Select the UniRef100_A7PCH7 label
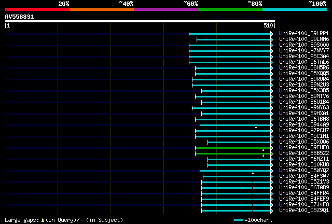 click(x=304, y=131)
